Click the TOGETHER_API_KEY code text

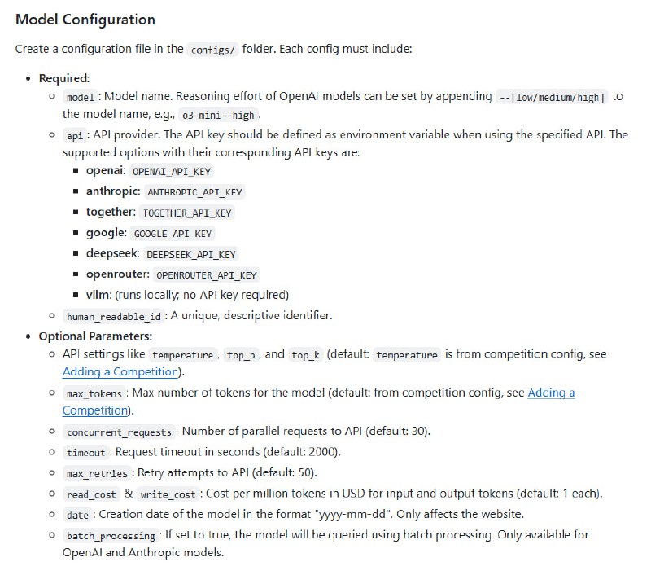click(x=187, y=213)
